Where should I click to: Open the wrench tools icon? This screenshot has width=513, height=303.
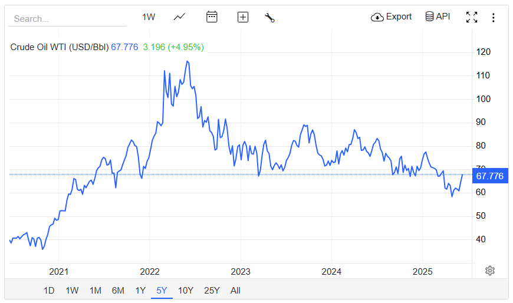270,18
